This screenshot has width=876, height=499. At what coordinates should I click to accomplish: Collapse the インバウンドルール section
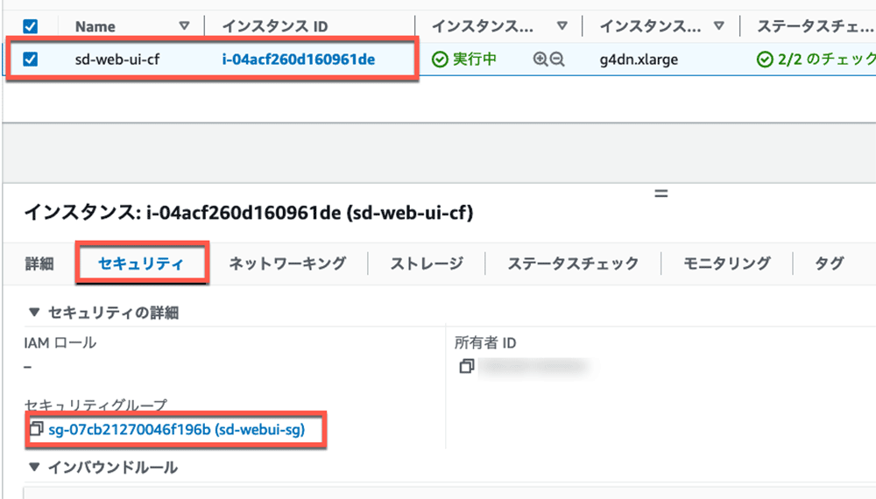tap(34, 467)
